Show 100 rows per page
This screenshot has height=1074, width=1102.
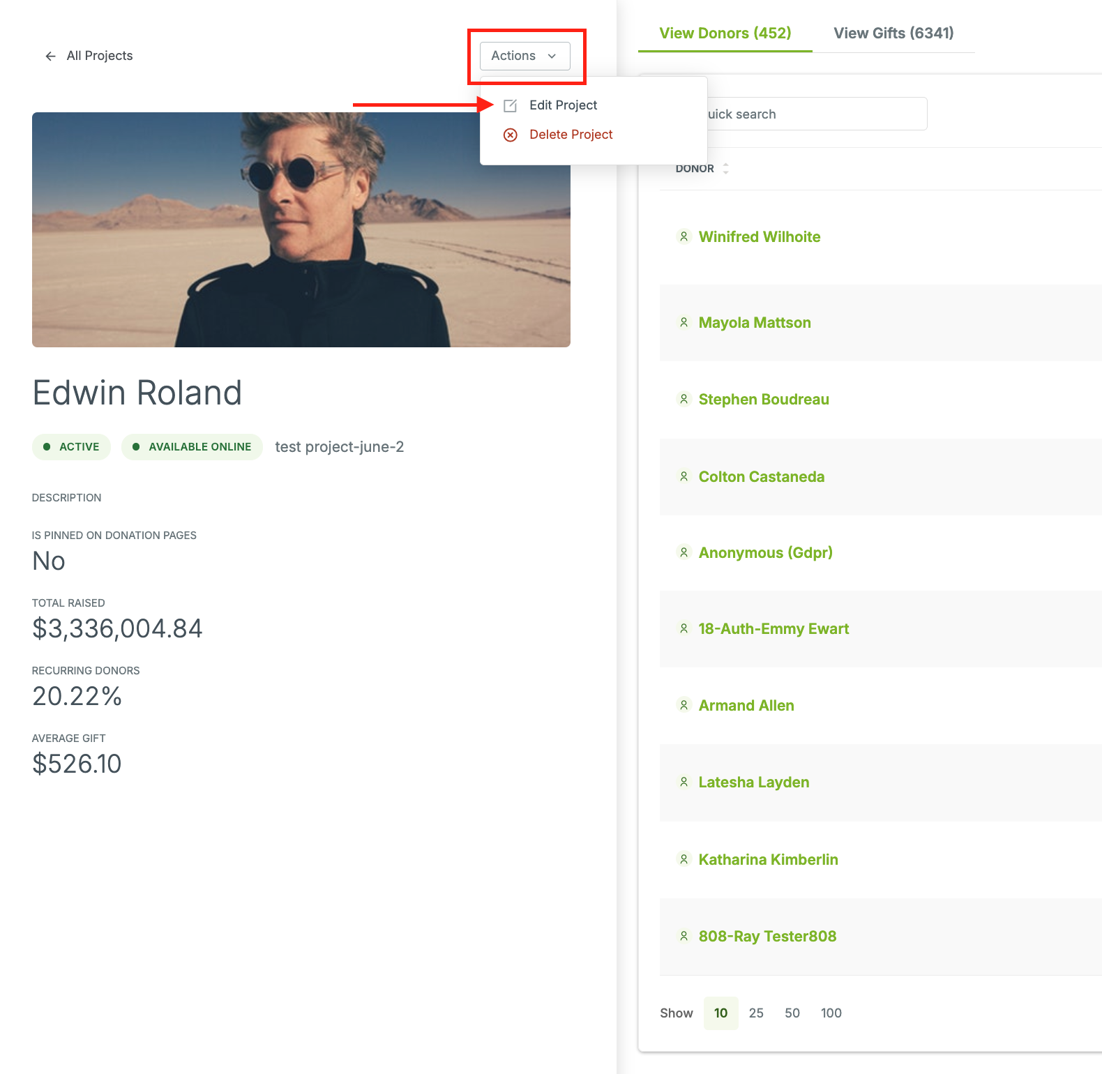tap(831, 1013)
